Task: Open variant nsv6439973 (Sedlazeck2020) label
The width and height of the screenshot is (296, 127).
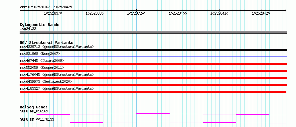Action: [46, 81]
